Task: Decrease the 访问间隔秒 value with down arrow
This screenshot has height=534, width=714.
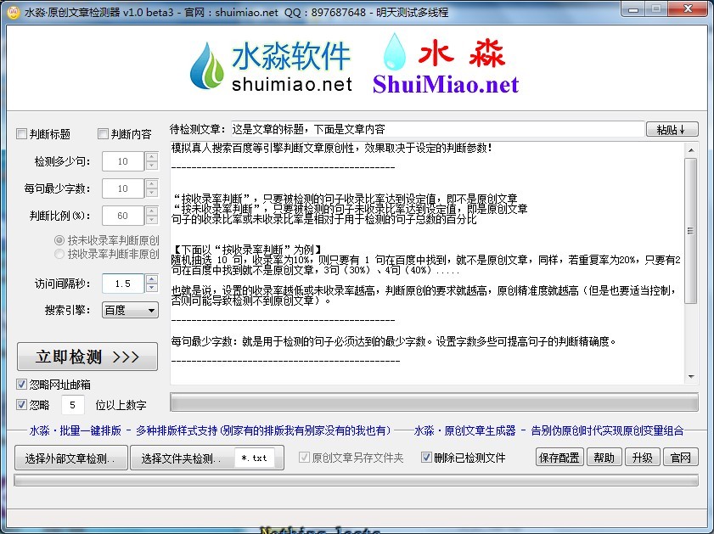Action: coord(151,288)
